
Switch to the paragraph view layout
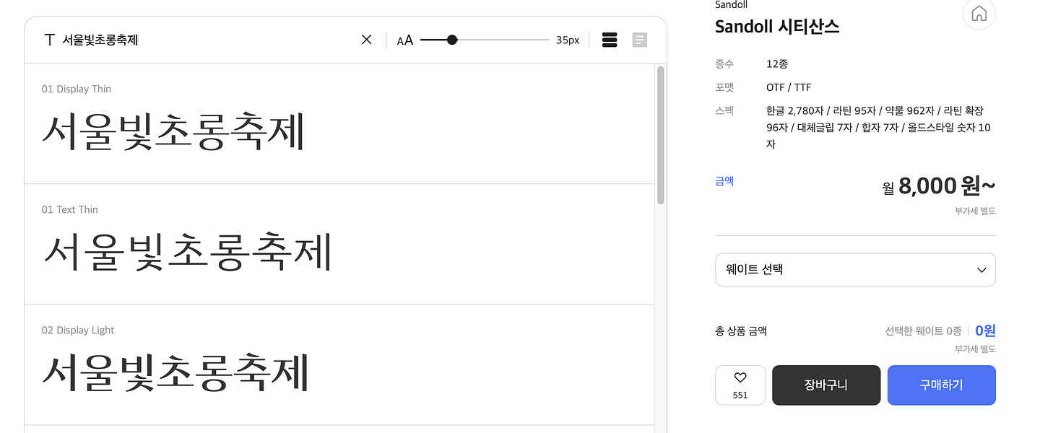pos(639,40)
